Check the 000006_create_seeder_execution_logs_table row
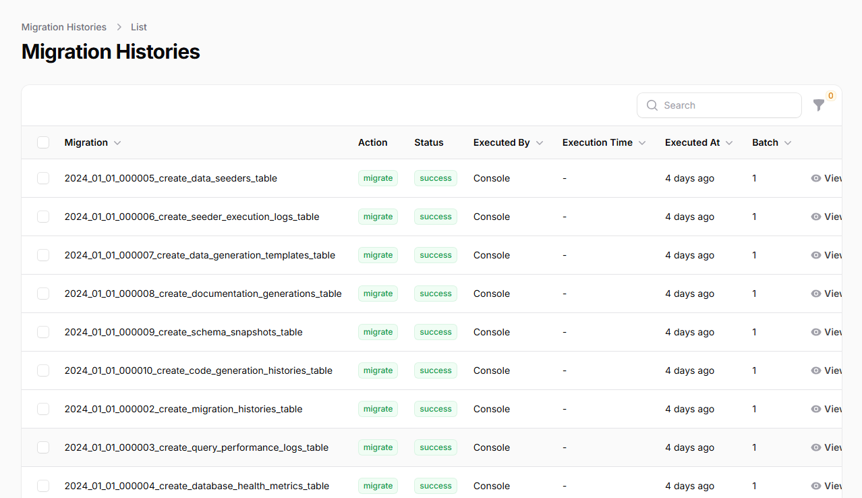Screen dimensions: 862x498 (43, 217)
